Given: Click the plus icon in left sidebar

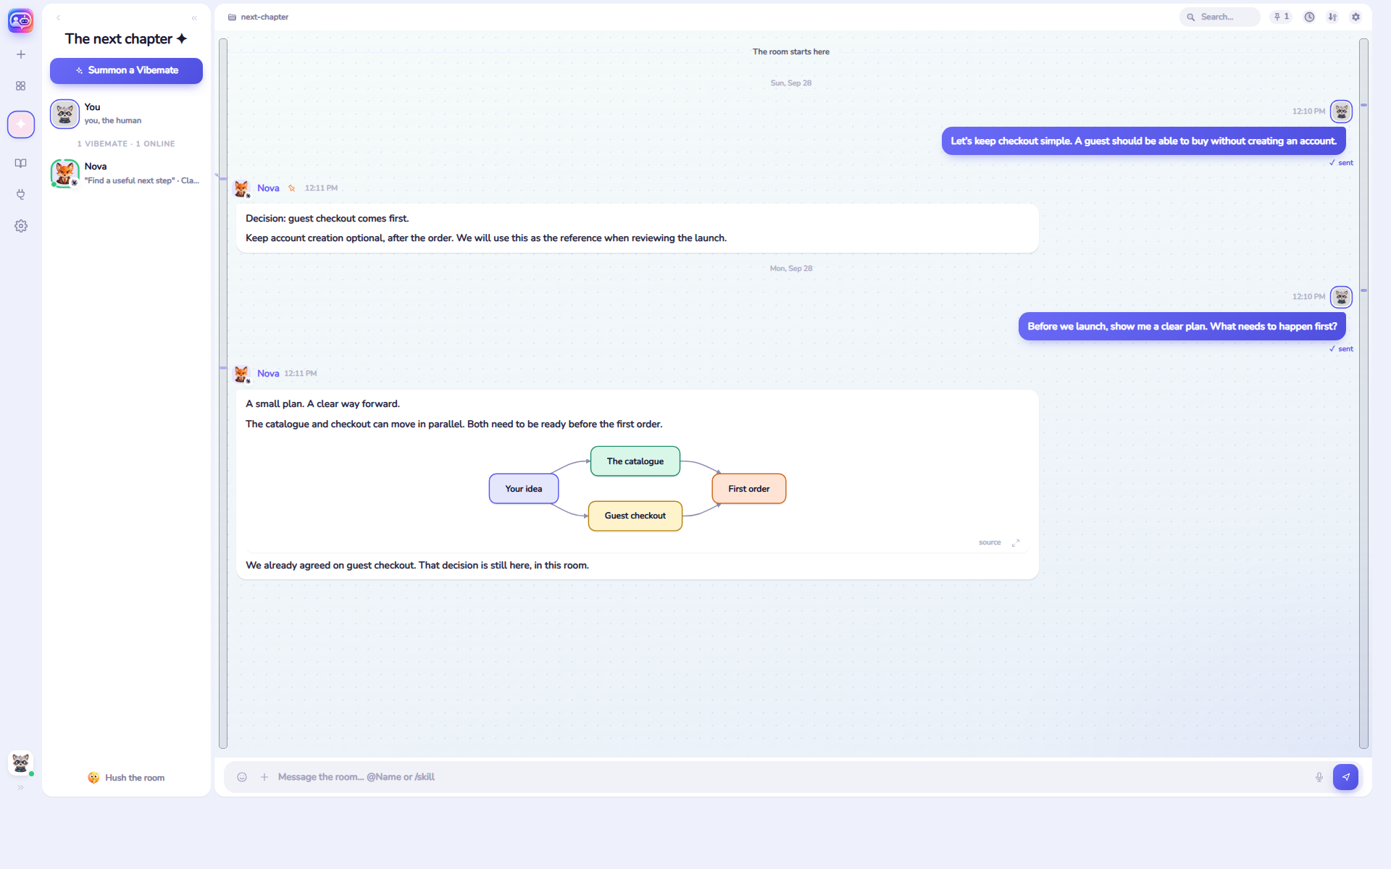Looking at the screenshot, I should pos(21,54).
